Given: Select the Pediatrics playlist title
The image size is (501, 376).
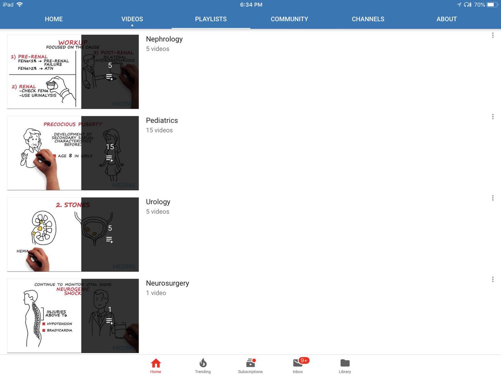Looking at the screenshot, I should point(162,121).
